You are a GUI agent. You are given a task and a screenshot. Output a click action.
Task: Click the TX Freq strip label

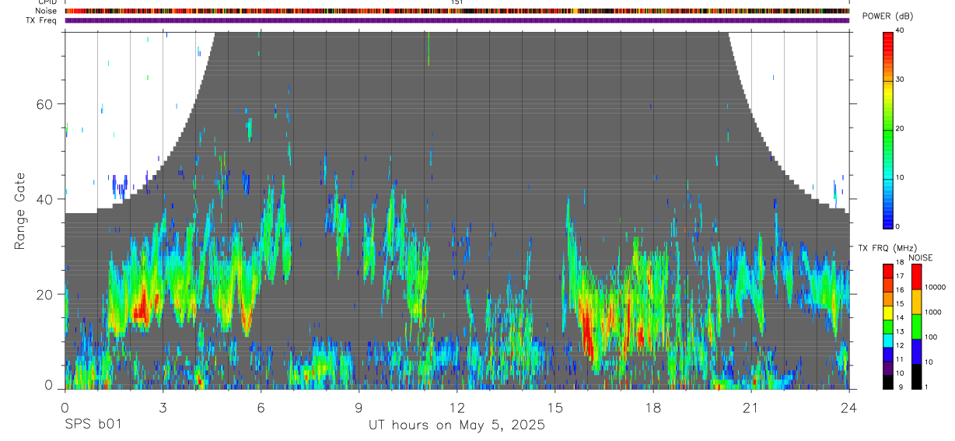(42, 20)
